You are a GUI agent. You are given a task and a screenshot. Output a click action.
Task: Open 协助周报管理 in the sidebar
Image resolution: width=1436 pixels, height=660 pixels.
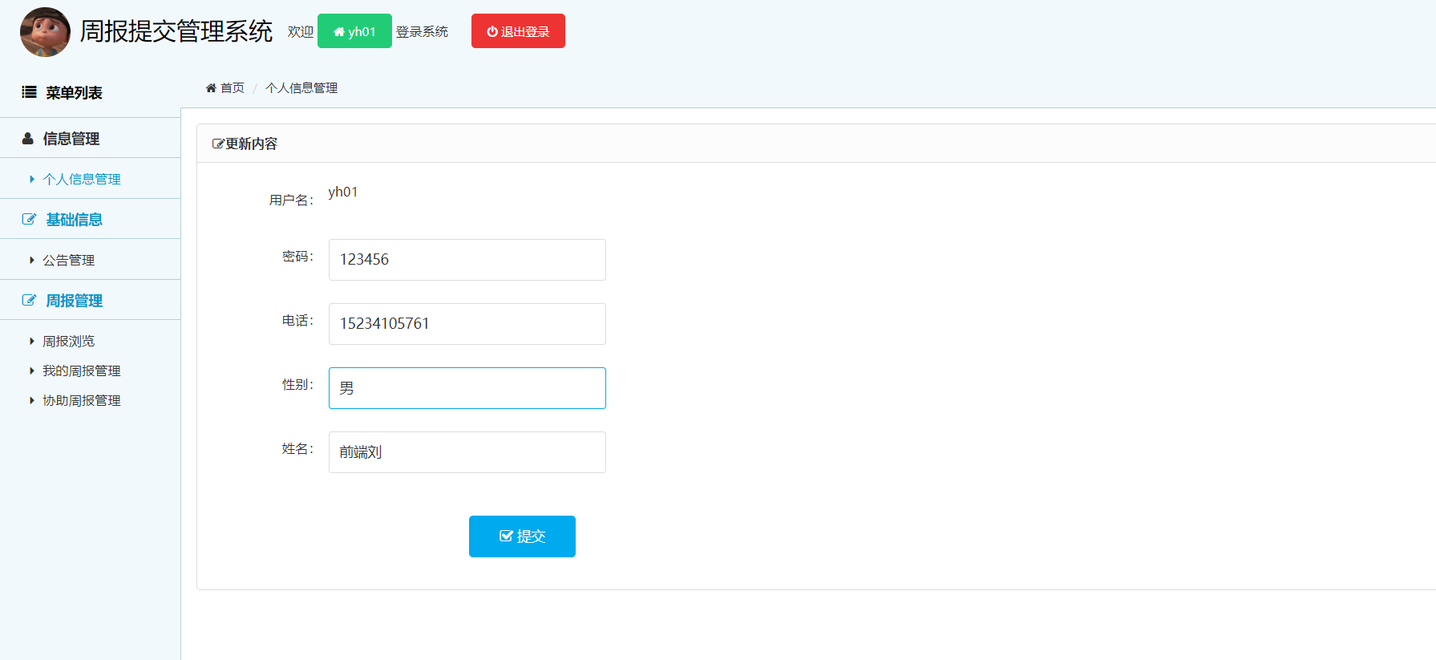pyautogui.click(x=82, y=400)
